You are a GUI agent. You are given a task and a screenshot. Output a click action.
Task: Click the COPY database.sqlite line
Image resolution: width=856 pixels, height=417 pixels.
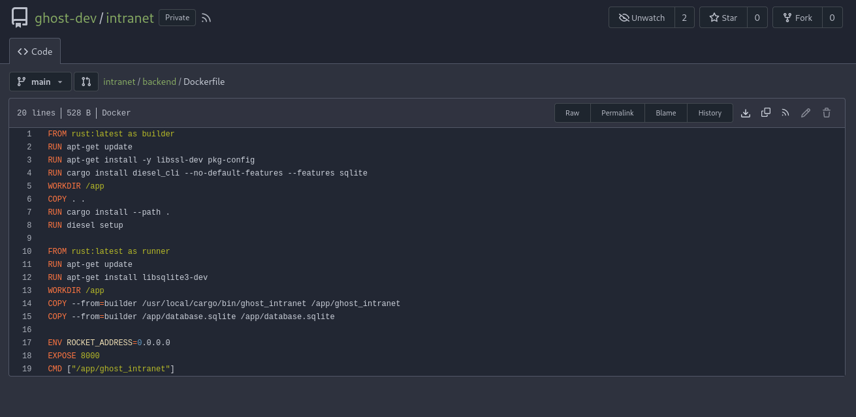point(191,317)
